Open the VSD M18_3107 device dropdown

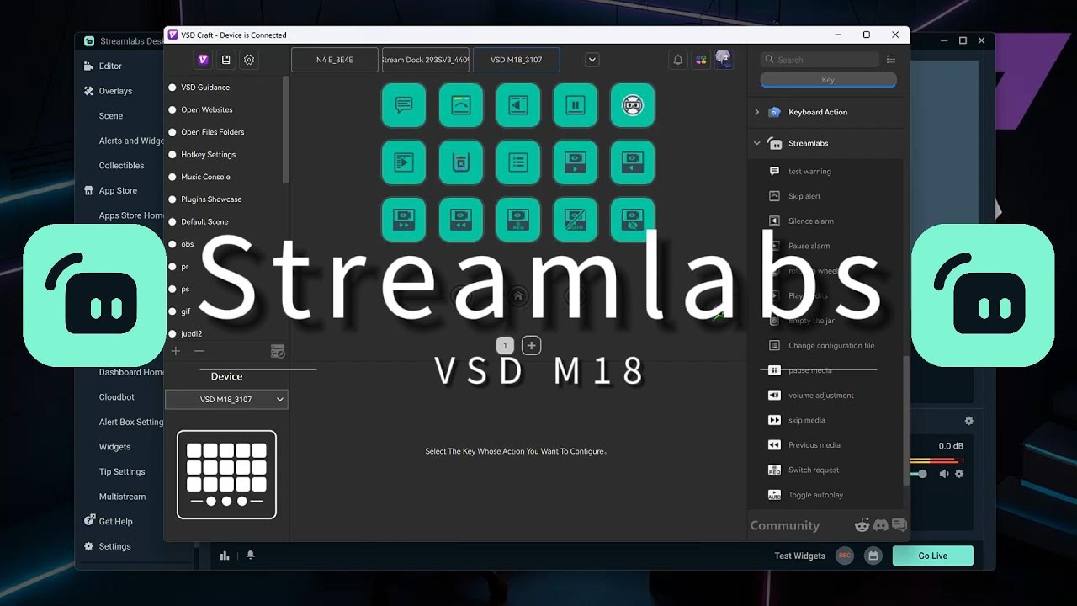point(226,400)
